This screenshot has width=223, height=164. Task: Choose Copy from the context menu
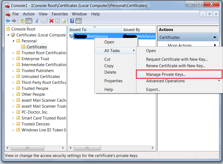(x=116, y=66)
